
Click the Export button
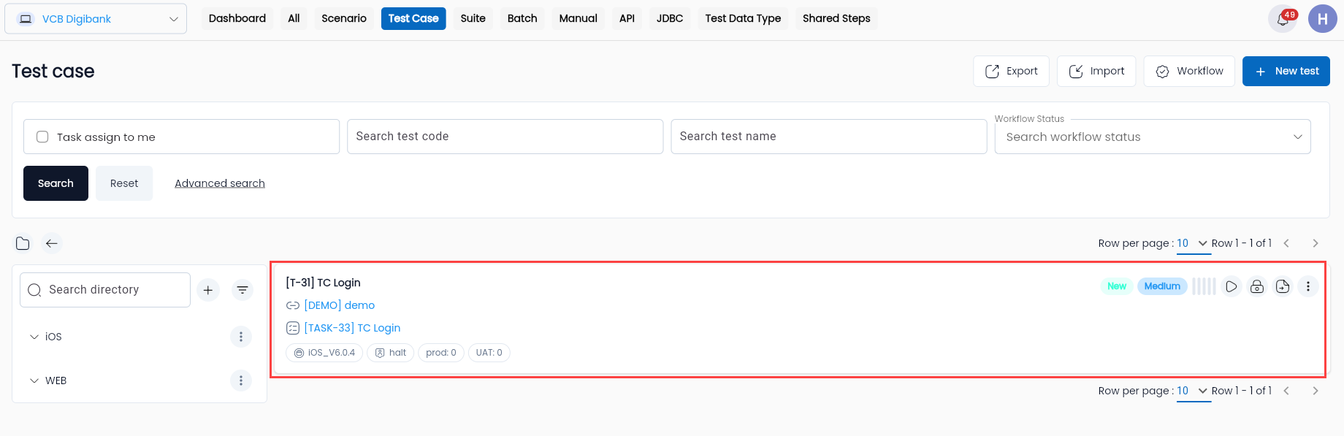coord(1011,71)
